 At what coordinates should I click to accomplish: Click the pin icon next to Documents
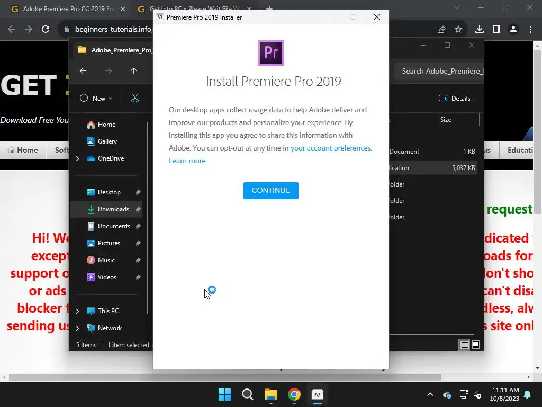pyautogui.click(x=138, y=226)
